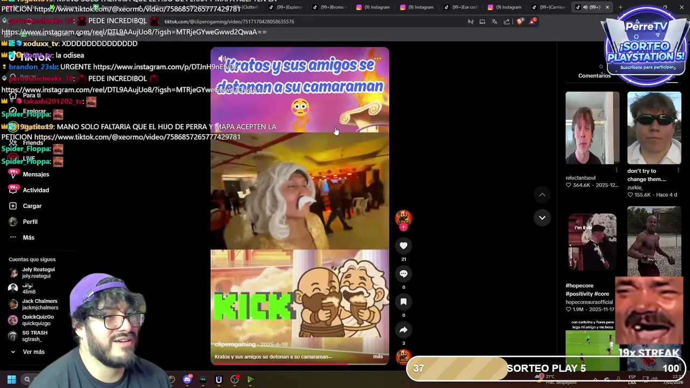Mute the video with the speaker icon
The width and height of the screenshot is (690, 388).
222,58
